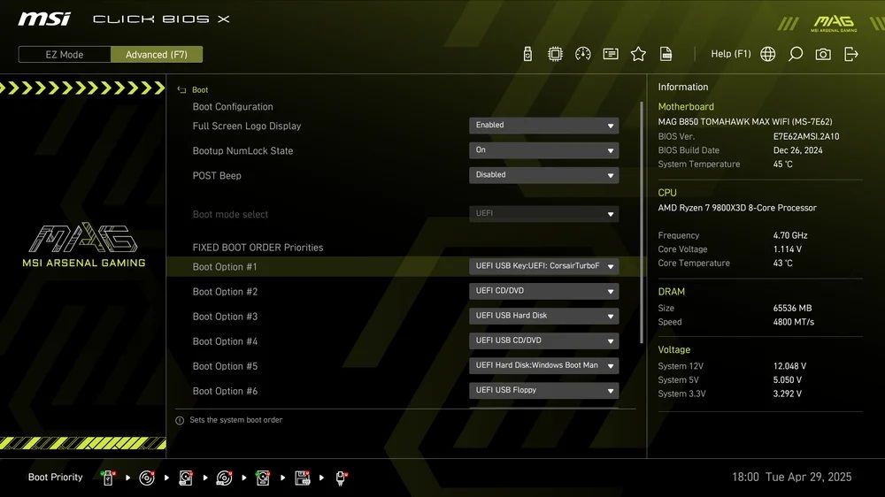Select the first CD/DVD disc icon in Boot Priority
Screen dimensions: 885x497
click(147, 478)
